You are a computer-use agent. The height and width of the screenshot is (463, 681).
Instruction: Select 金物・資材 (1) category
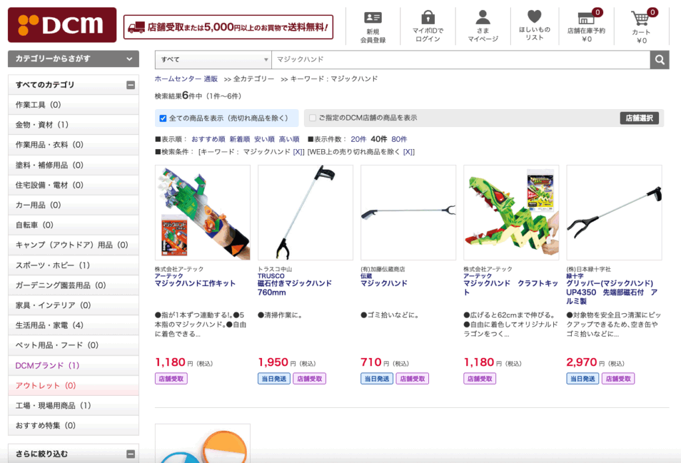73,124
